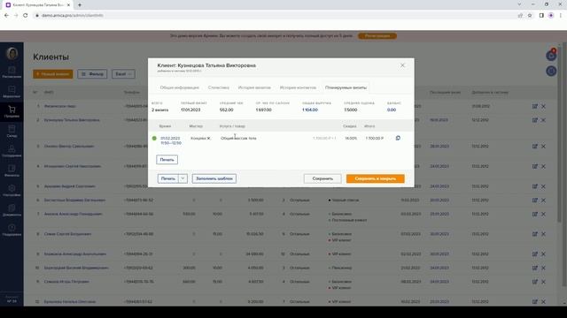
Task: Delete Кузнецова Татьяна row in clients table
Action: 543,120
